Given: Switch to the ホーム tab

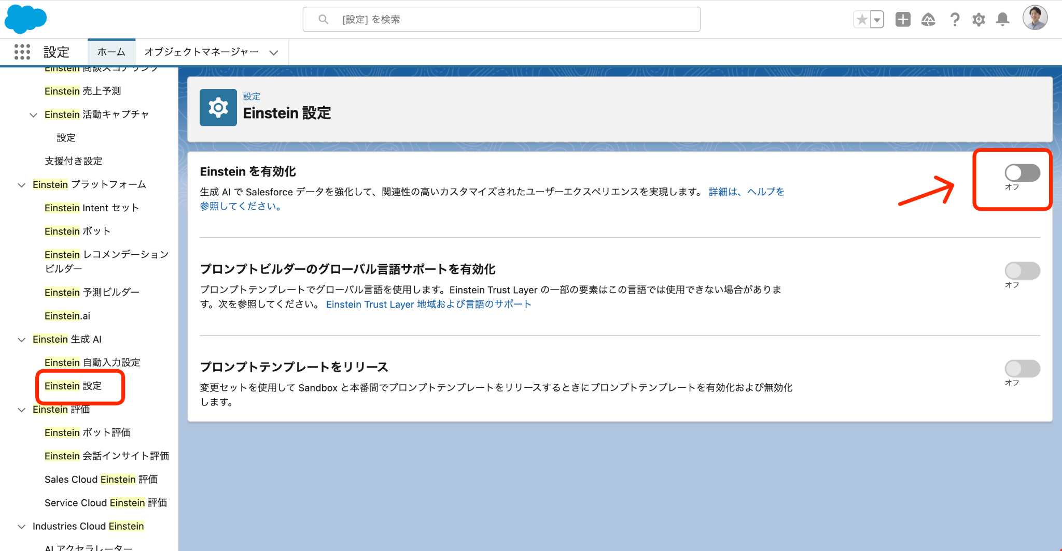Looking at the screenshot, I should [111, 52].
